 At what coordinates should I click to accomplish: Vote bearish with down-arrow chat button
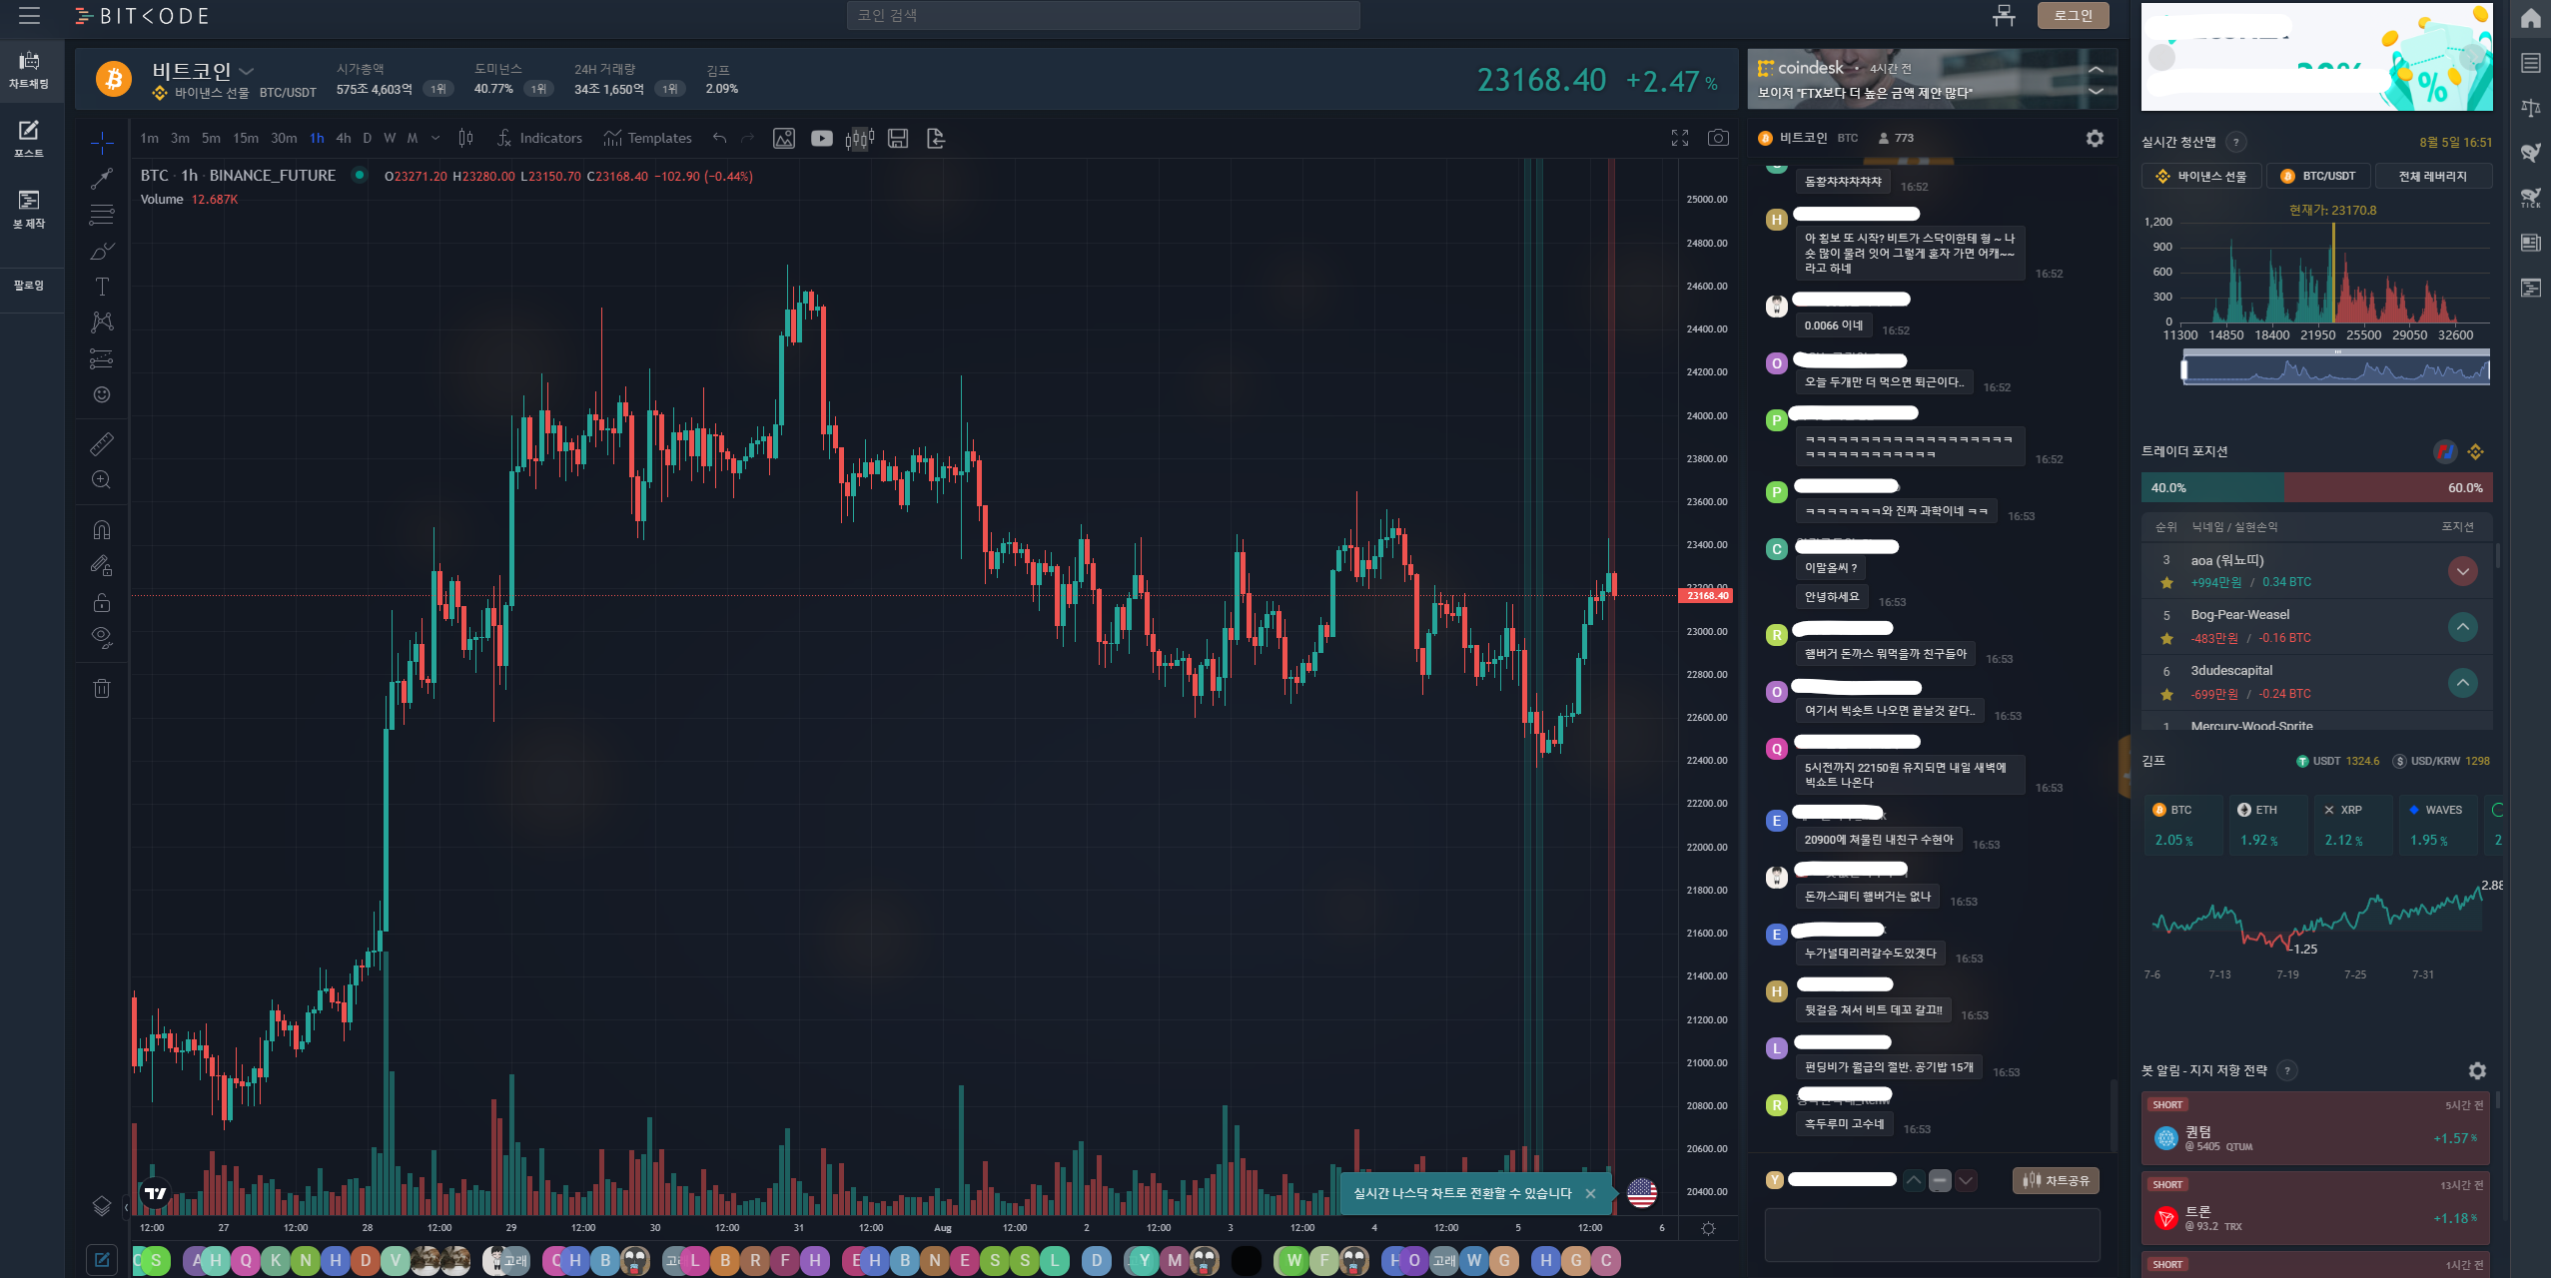point(1966,1180)
